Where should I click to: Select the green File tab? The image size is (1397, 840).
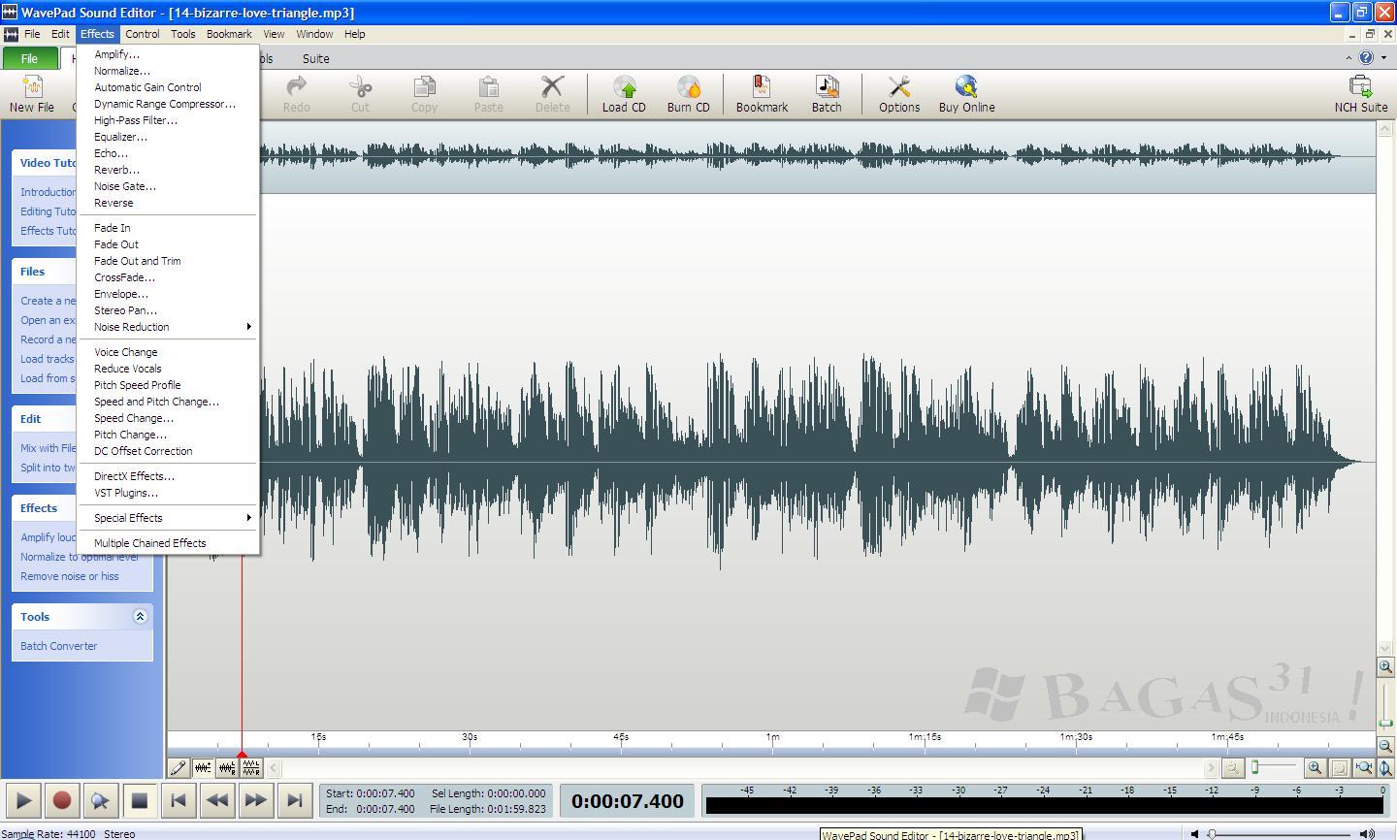(29, 58)
